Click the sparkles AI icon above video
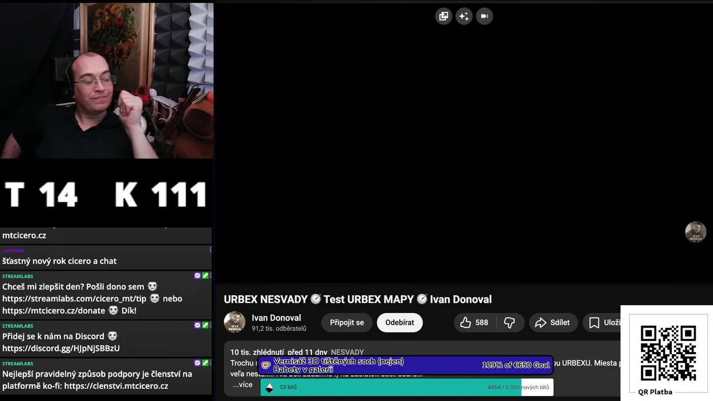This screenshot has width=713, height=401. pos(464,16)
